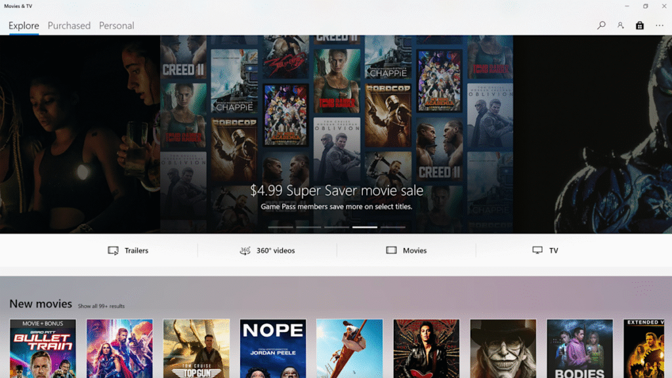672x378 pixels.
Task: Open the Search icon
Action: (x=601, y=25)
